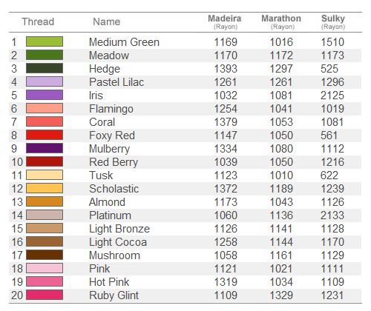Select the Meadow dark green swatch
The image size is (371, 311).
pyautogui.click(x=45, y=55)
